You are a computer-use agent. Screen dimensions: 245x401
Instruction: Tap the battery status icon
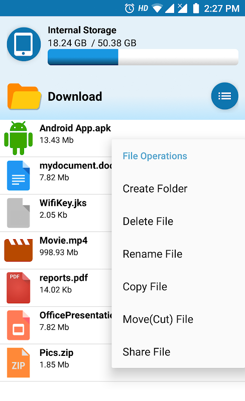point(196,8)
